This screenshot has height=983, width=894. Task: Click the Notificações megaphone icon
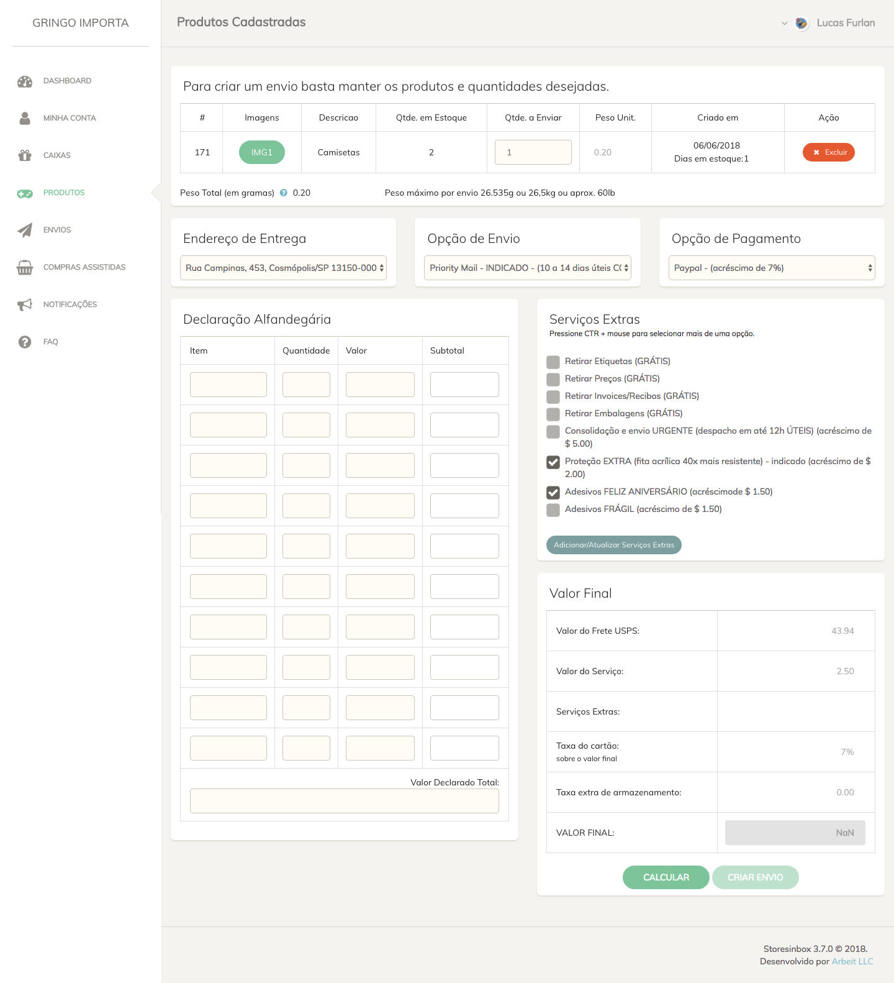click(x=25, y=304)
